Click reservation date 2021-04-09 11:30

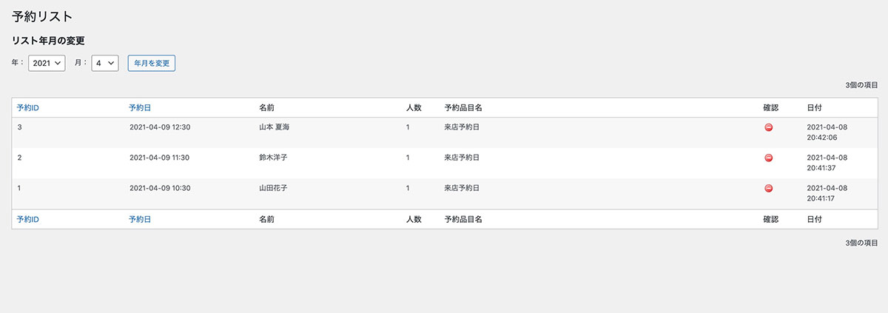click(160, 158)
